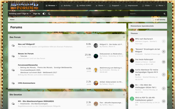Click reply count 54 badge
The image size is (175, 109).
click(164, 62)
